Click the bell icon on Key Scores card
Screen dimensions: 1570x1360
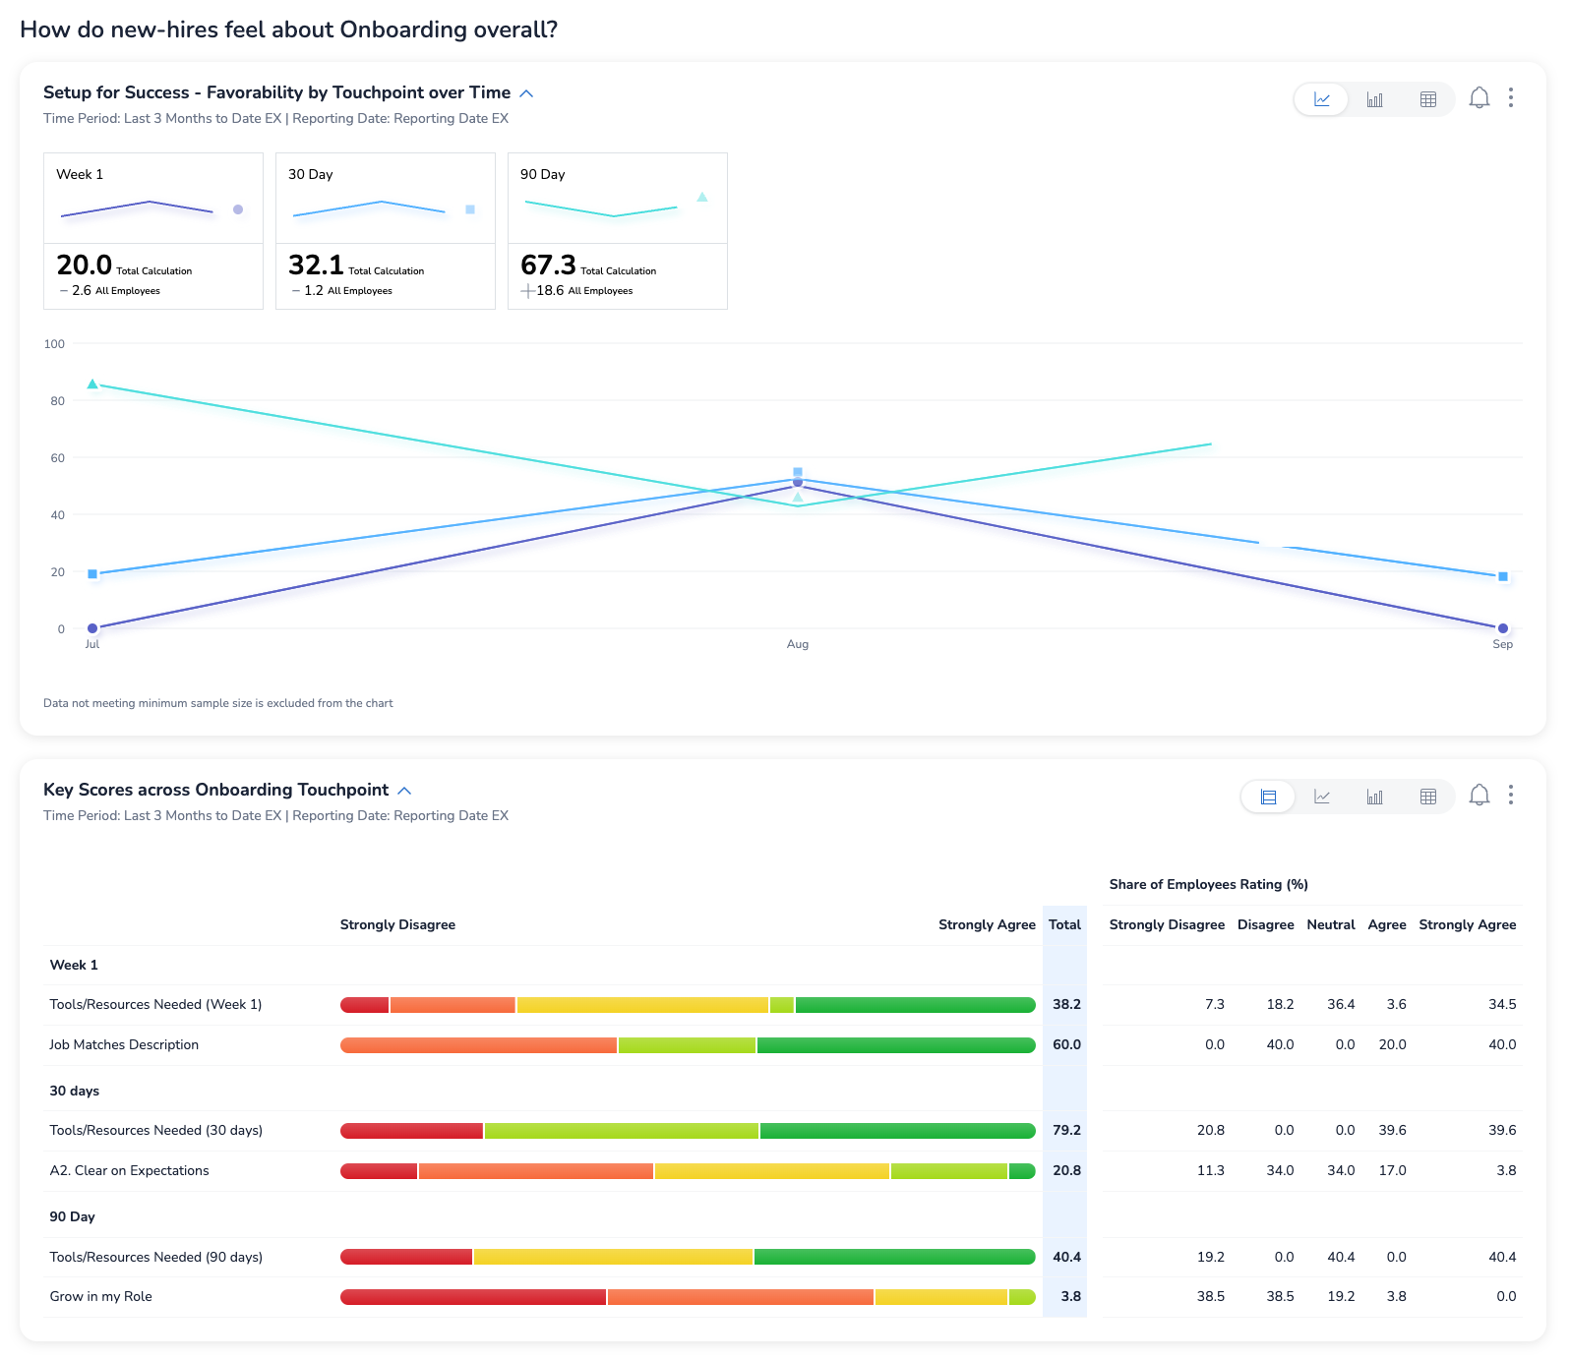tap(1479, 796)
